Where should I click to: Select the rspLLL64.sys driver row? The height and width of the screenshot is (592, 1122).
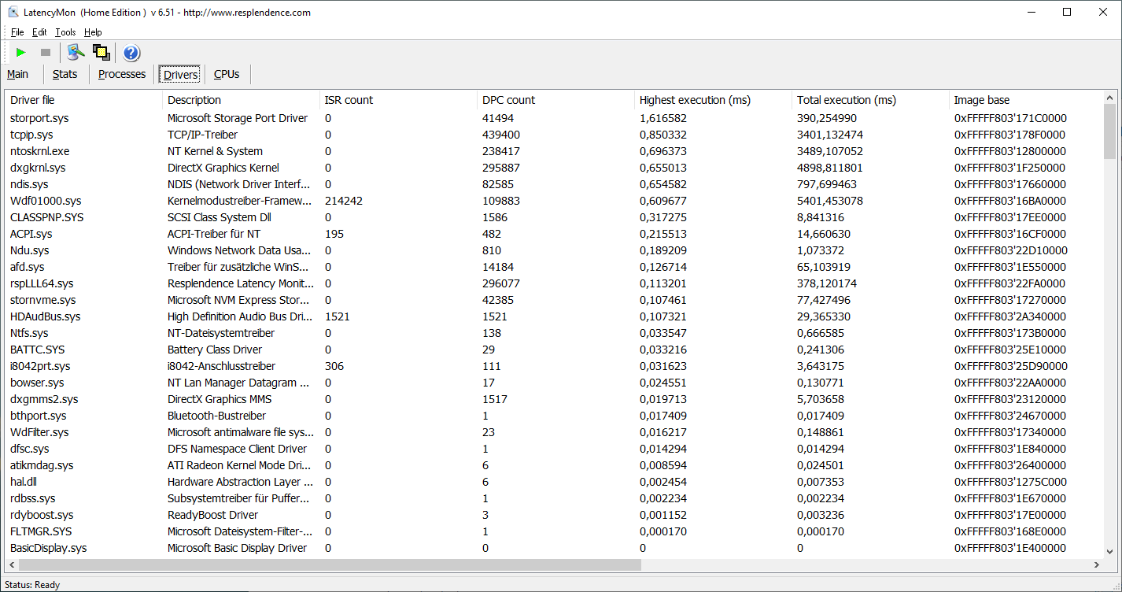554,283
